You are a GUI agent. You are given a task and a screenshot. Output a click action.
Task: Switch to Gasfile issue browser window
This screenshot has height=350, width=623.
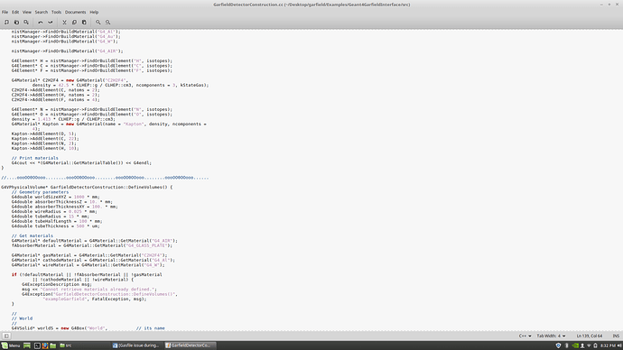pos(136,345)
